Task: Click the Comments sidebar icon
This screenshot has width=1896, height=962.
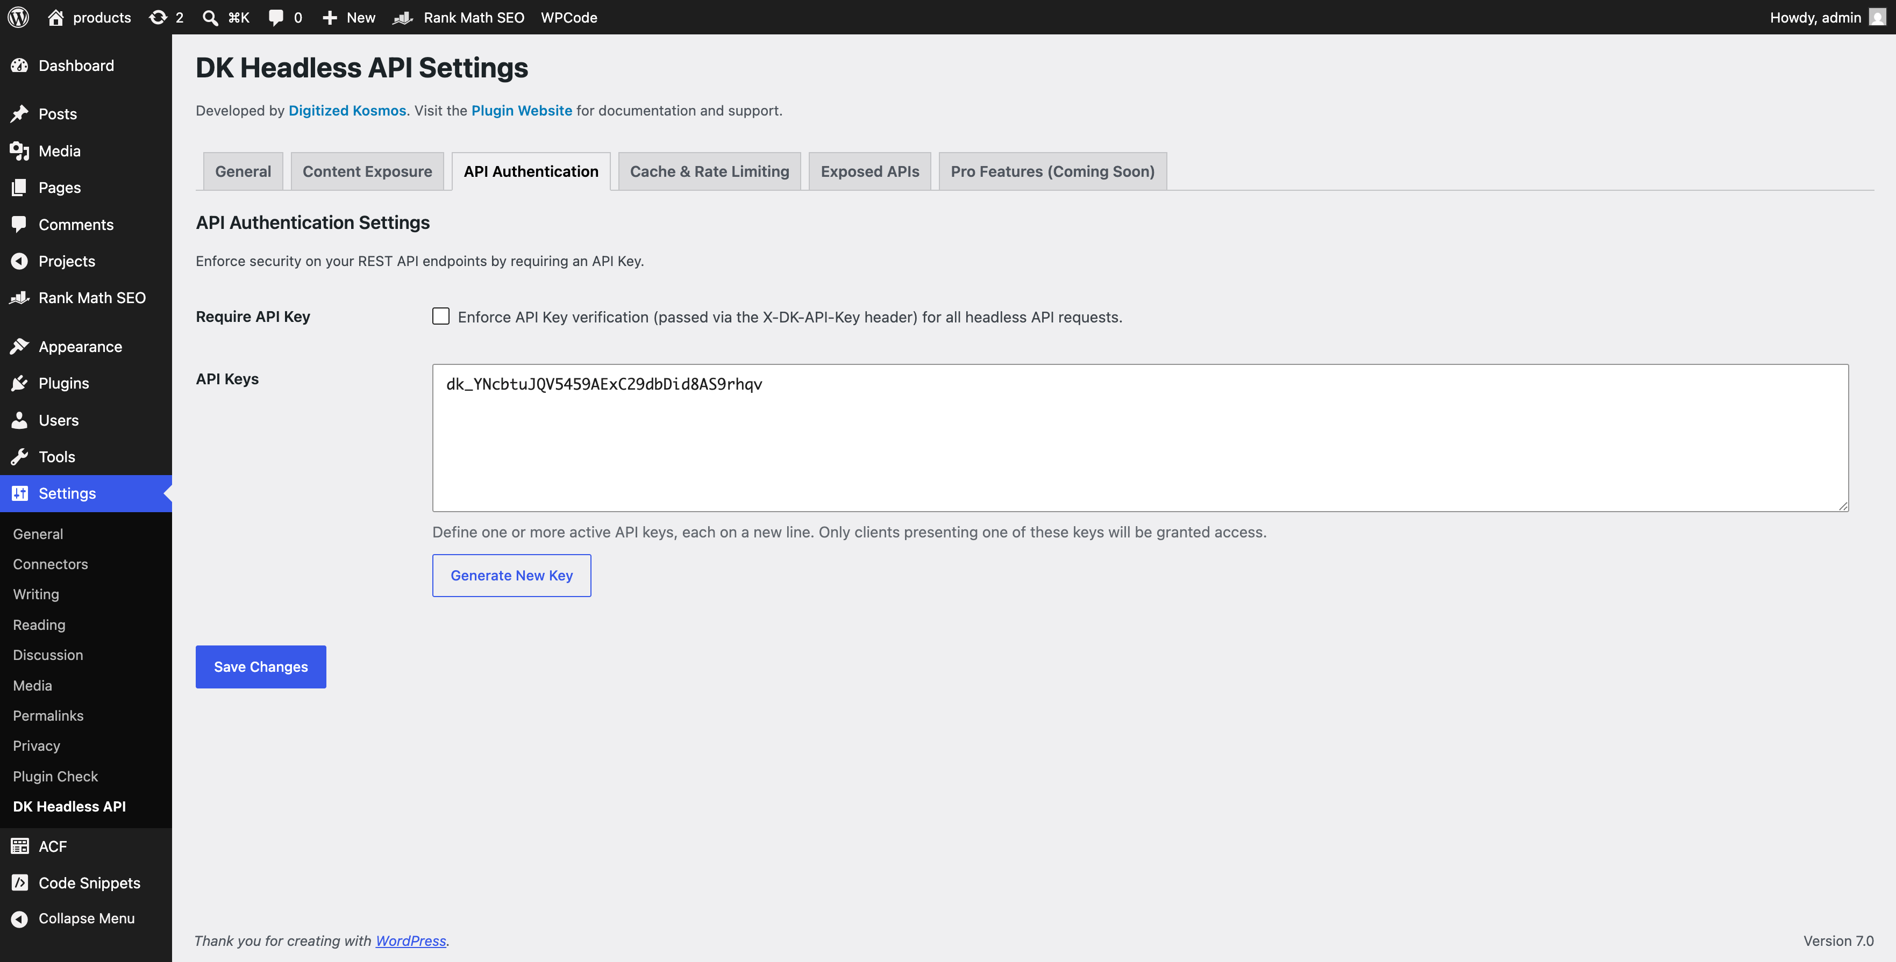Action: (x=19, y=224)
